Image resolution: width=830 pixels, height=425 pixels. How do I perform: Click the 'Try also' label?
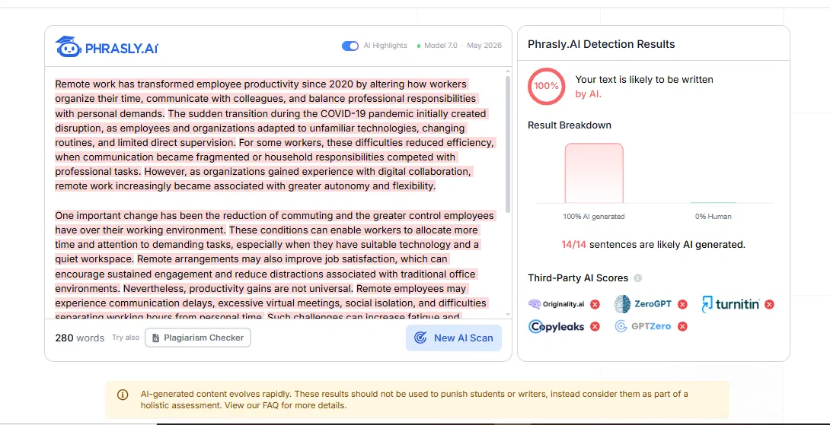pyautogui.click(x=126, y=338)
